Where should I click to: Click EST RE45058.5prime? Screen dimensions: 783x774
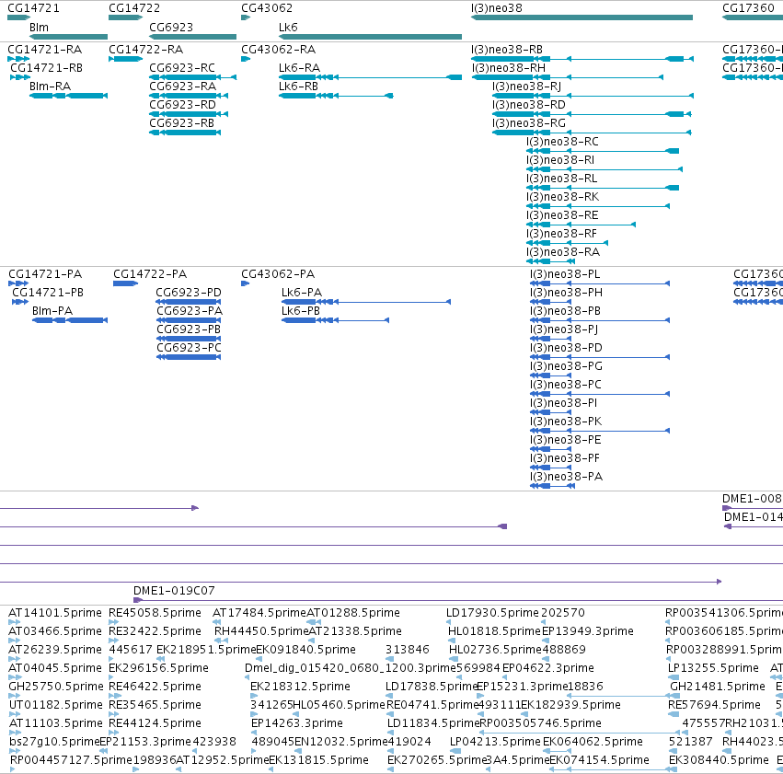coord(155,613)
